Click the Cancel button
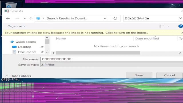The image size is (183, 103). pos(170,75)
